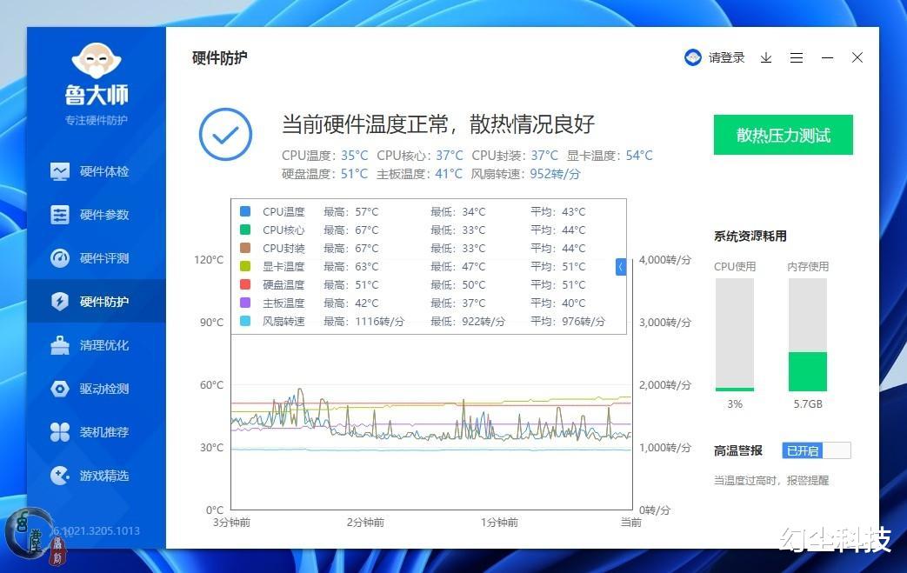This screenshot has height=573, width=907.
Task: Click the CPU使用 3% usage bar
Action: tap(735, 335)
